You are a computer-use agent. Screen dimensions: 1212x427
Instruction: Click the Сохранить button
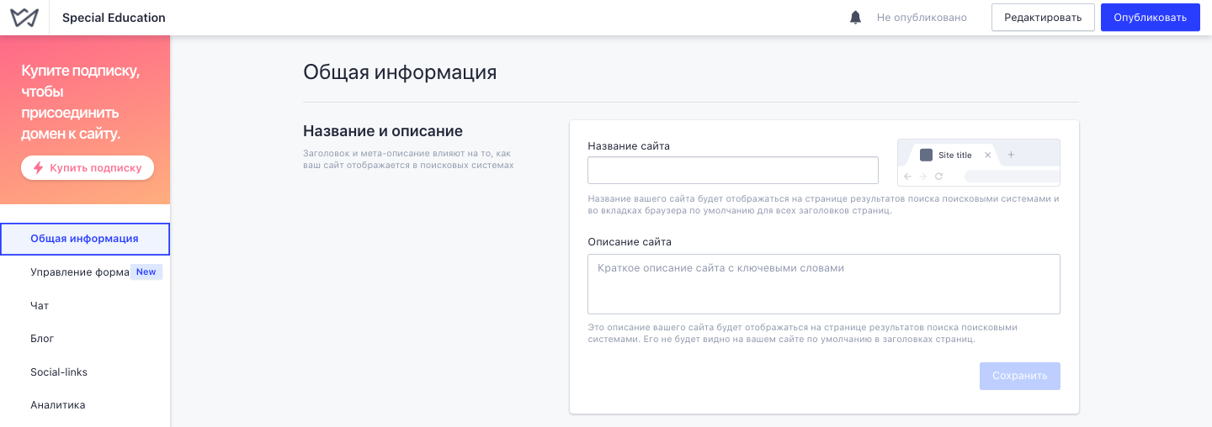1019,376
